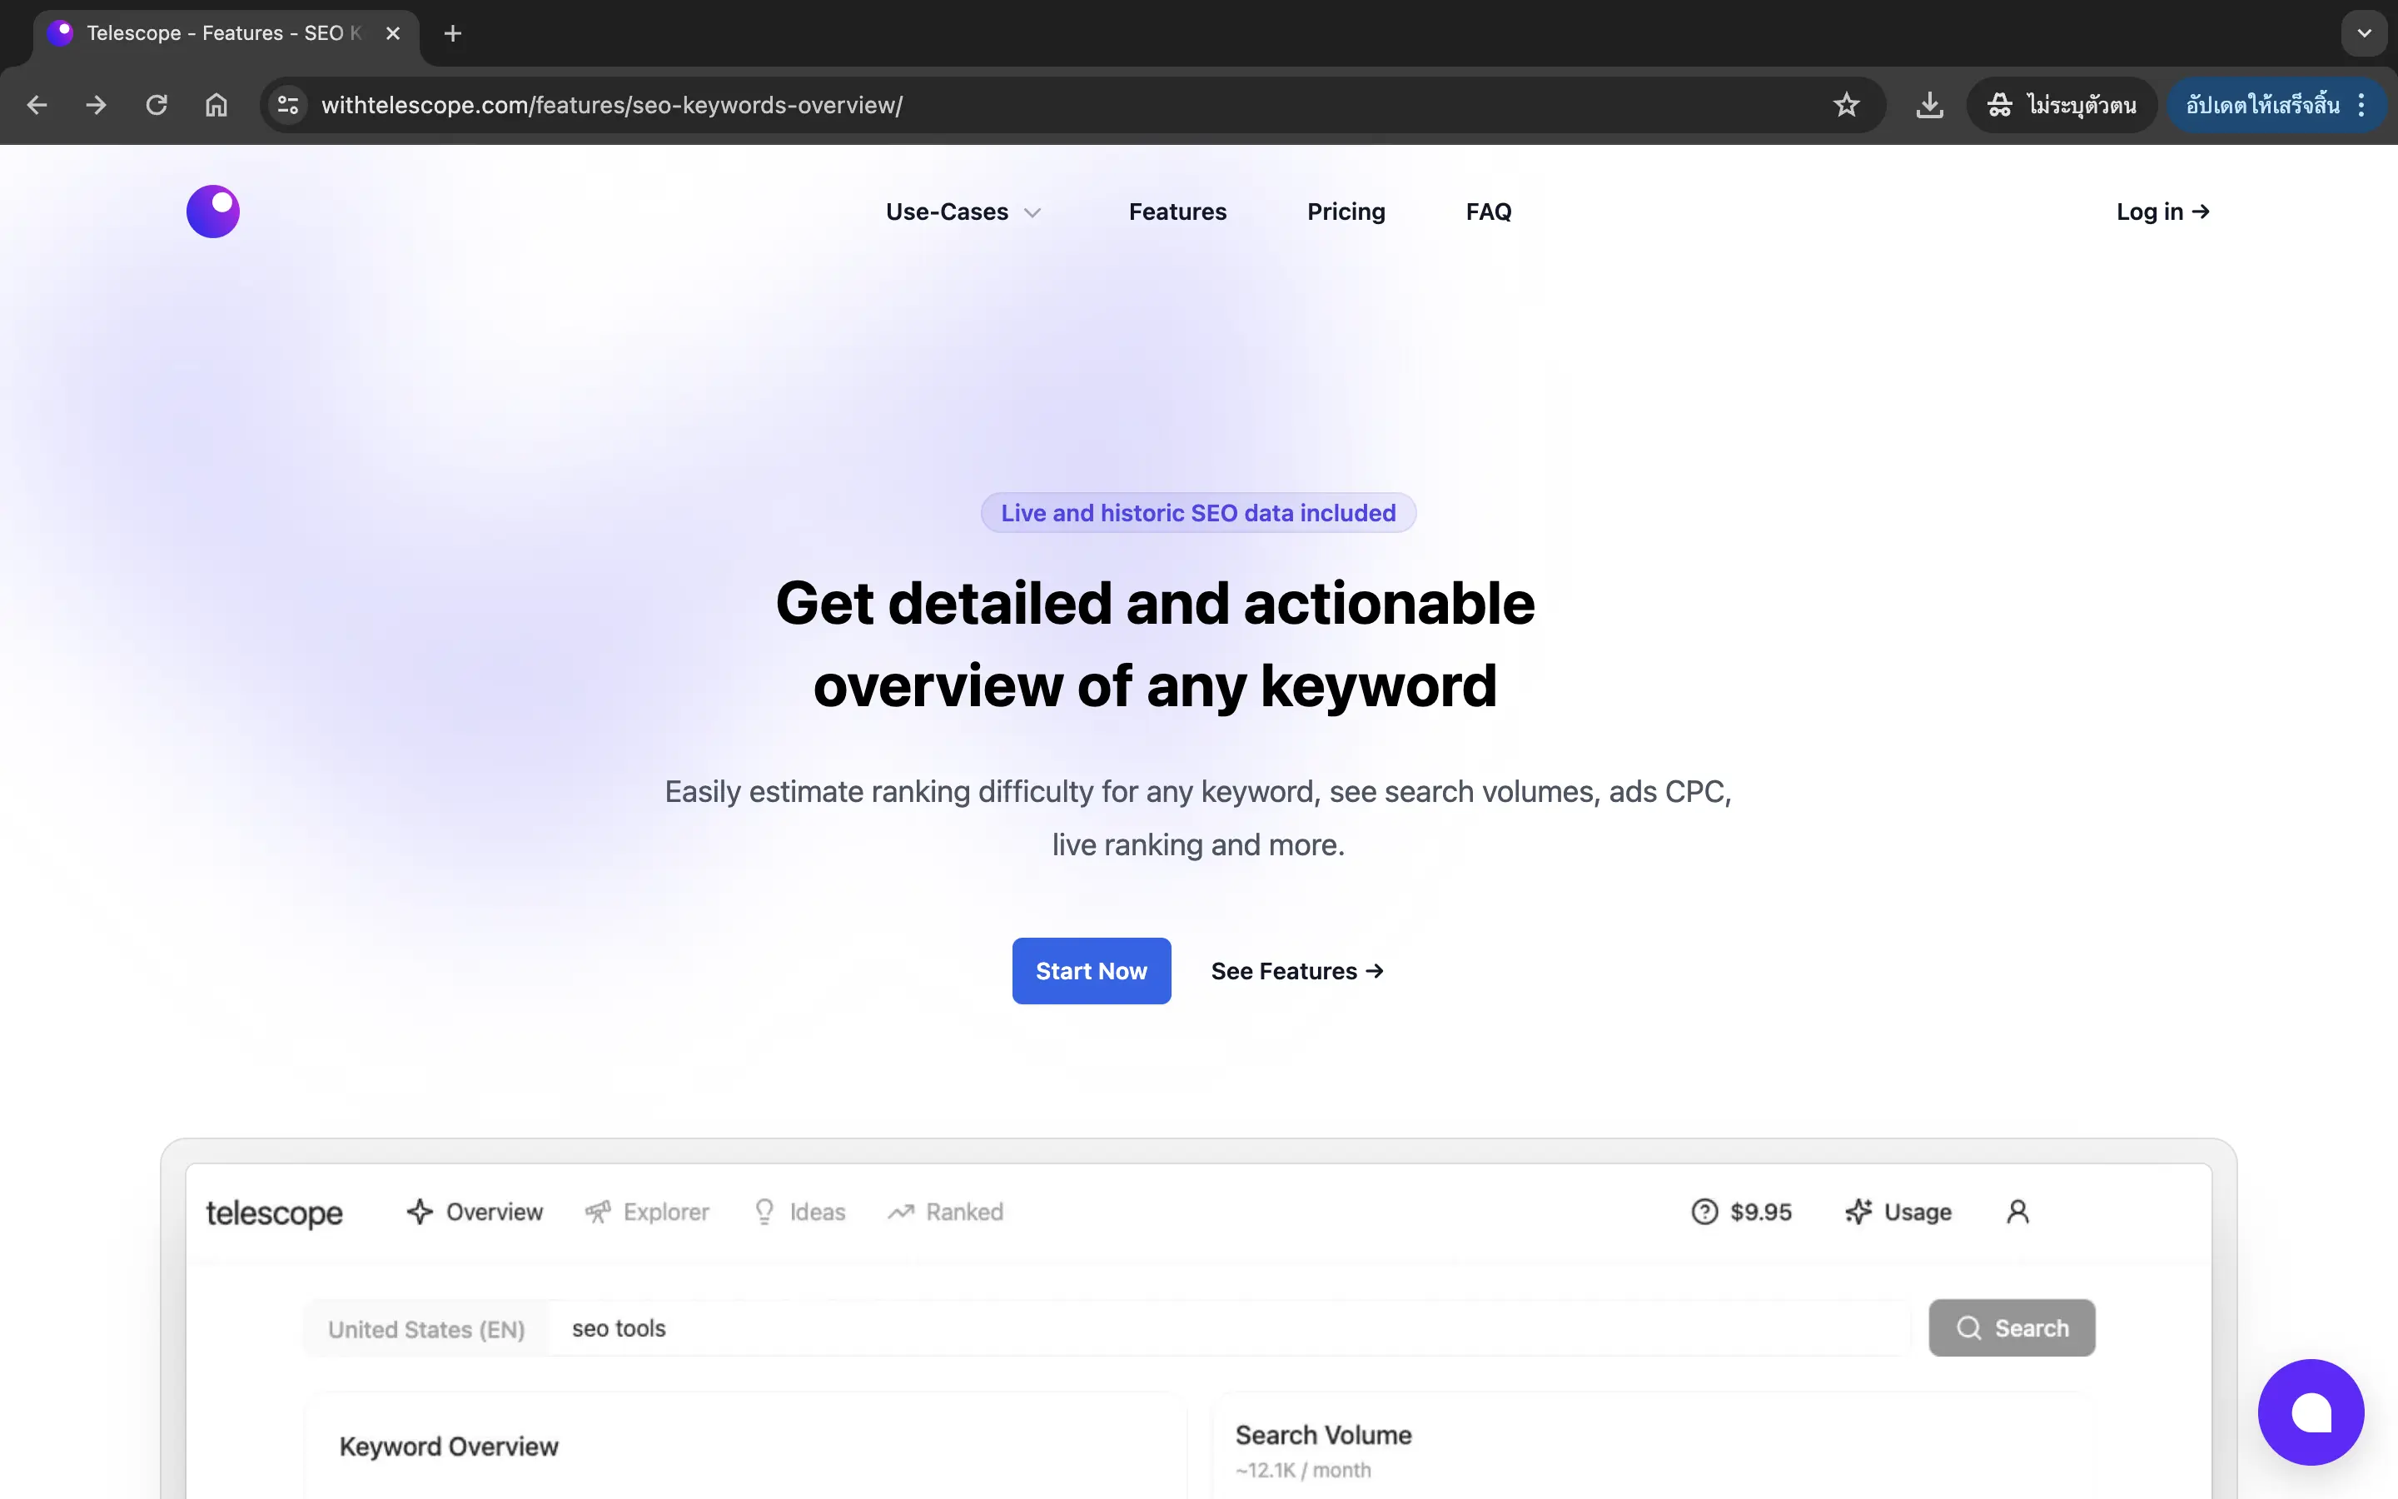Screen dimensions: 2398x1499
Task: Go to the Pricing page
Action: click(x=1346, y=212)
